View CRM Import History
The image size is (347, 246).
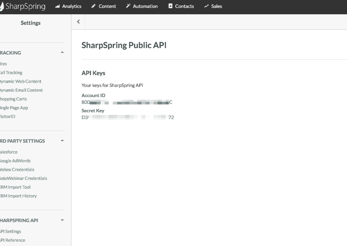pyautogui.click(x=18, y=196)
